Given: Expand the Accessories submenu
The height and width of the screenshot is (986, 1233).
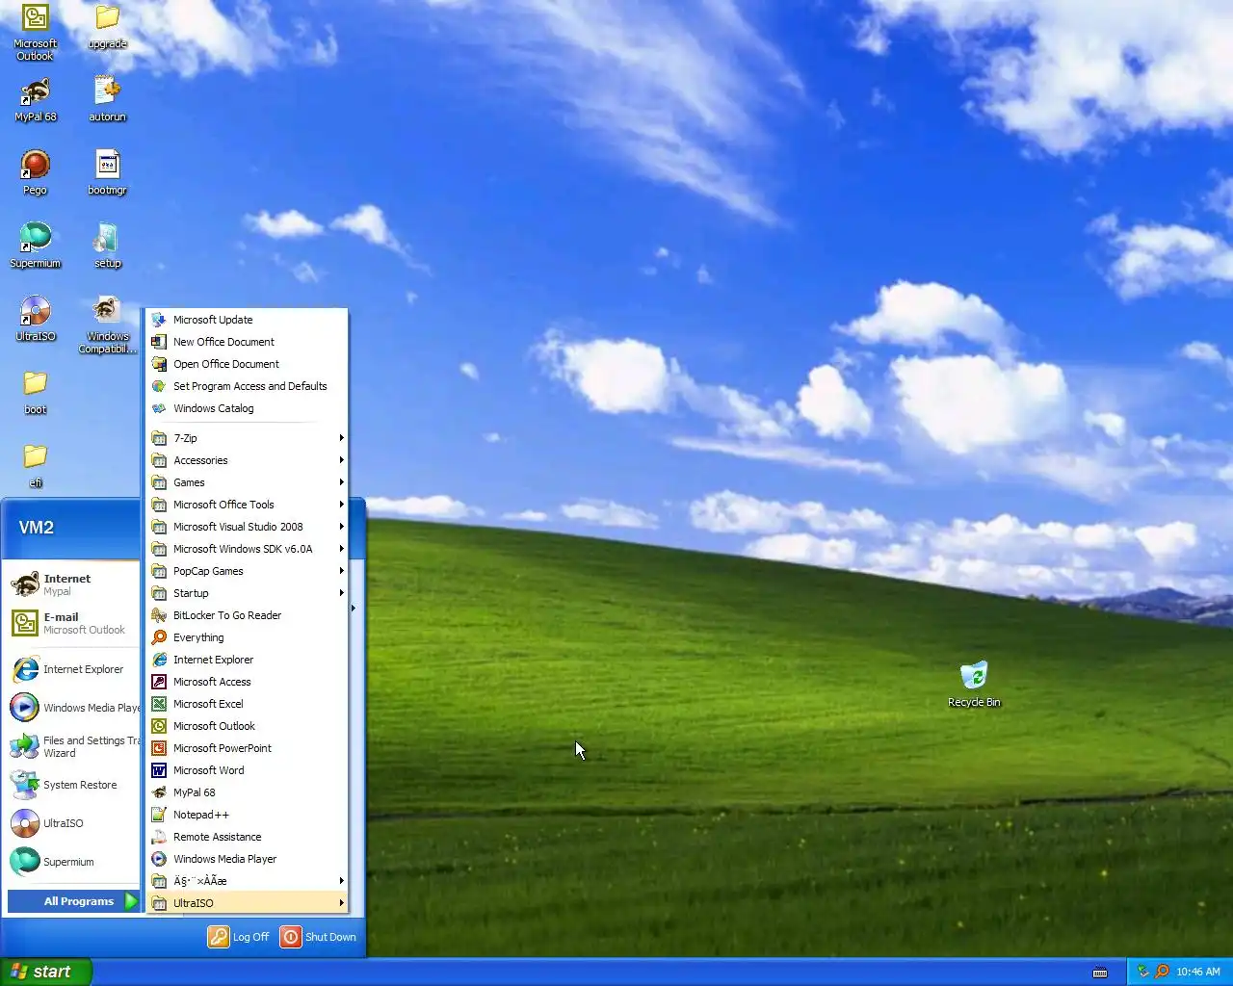Looking at the screenshot, I should tap(247, 460).
